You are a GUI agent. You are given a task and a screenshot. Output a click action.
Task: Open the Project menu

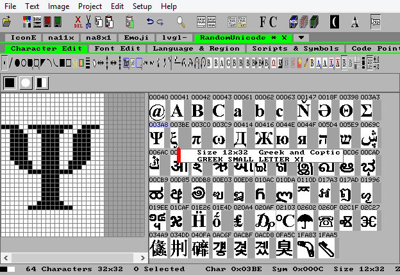tap(90, 6)
